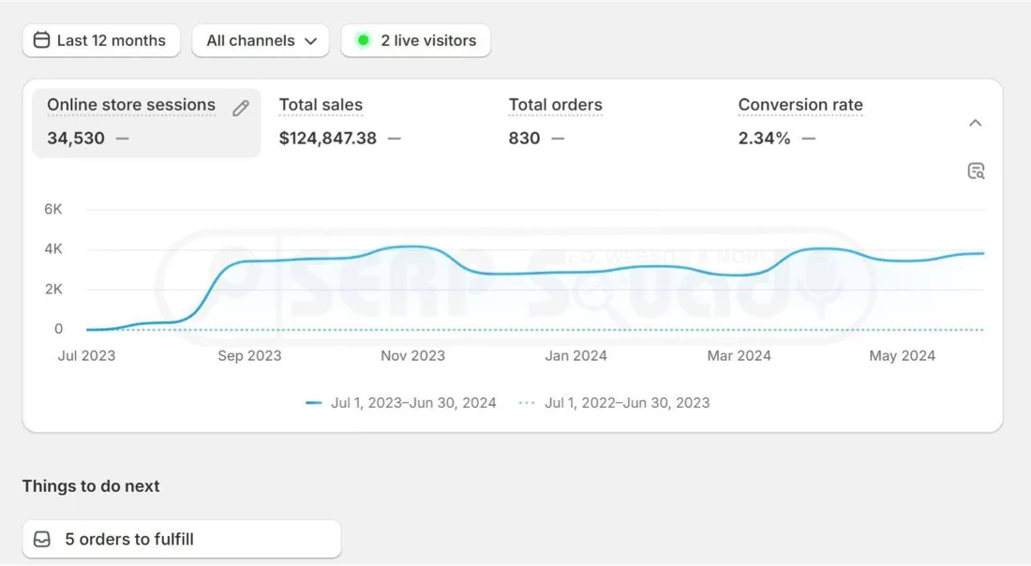Click the Sep 2023 axis label
1031x566 pixels.
(x=250, y=356)
